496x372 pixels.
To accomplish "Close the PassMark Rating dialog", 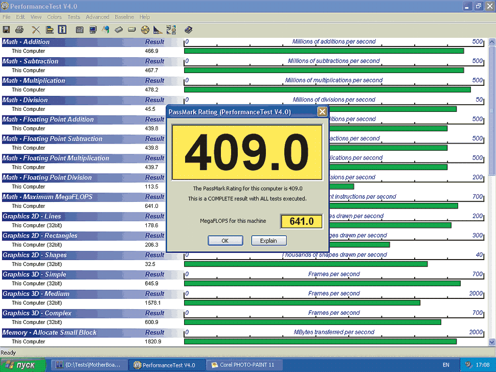I will [x=322, y=111].
